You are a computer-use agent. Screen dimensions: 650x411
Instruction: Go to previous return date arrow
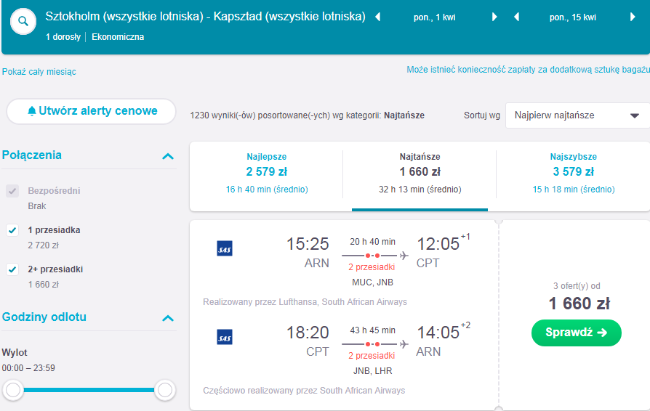[x=516, y=17]
